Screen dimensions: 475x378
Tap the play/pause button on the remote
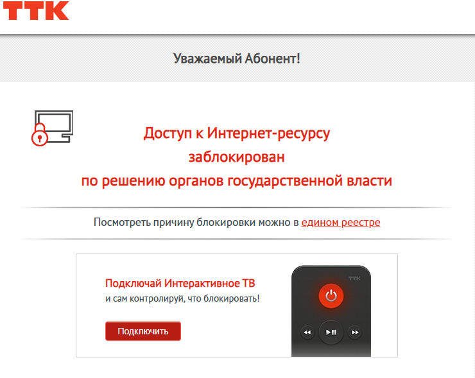[331, 332]
